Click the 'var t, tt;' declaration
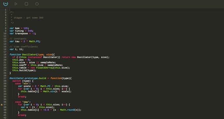The width and height of the screenshot is (224, 119). point(16,50)
